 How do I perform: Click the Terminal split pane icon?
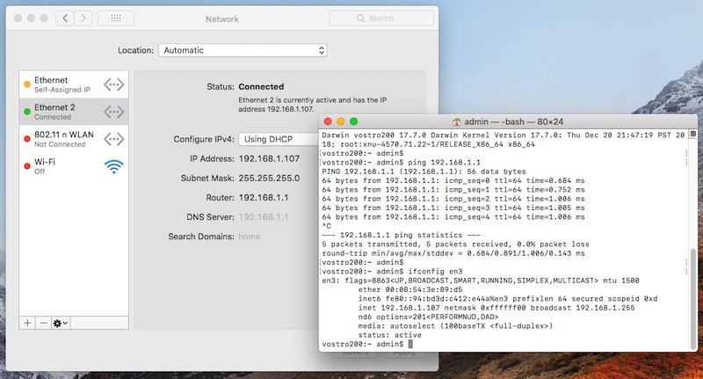pyautogui.click(x=693, y=135)
